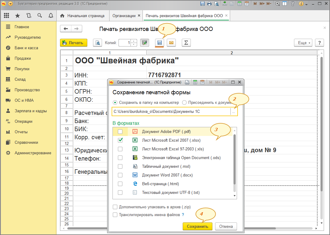
Task: Check the Документ Word 2007 (.docx) checkbox
Action: tap(120, 175)
